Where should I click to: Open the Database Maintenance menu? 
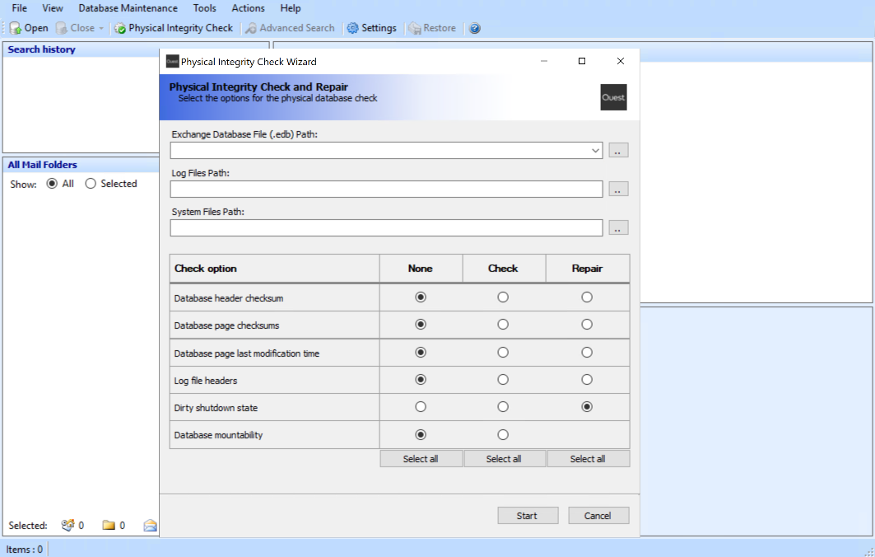[128, 8]
